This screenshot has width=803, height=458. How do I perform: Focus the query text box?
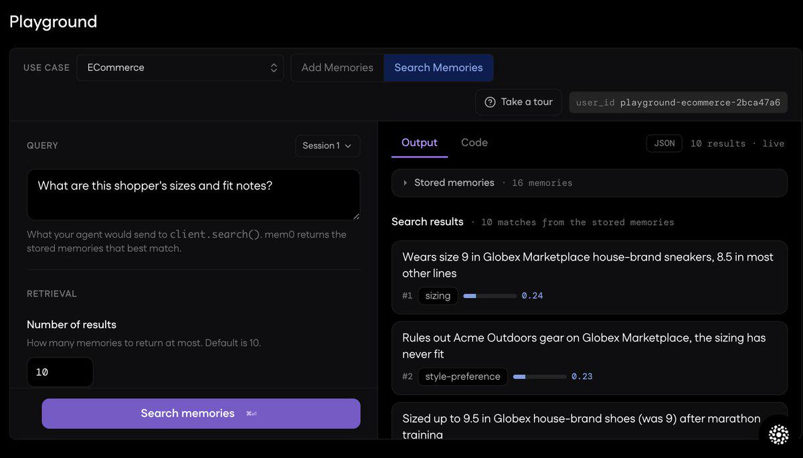[193, 194]
